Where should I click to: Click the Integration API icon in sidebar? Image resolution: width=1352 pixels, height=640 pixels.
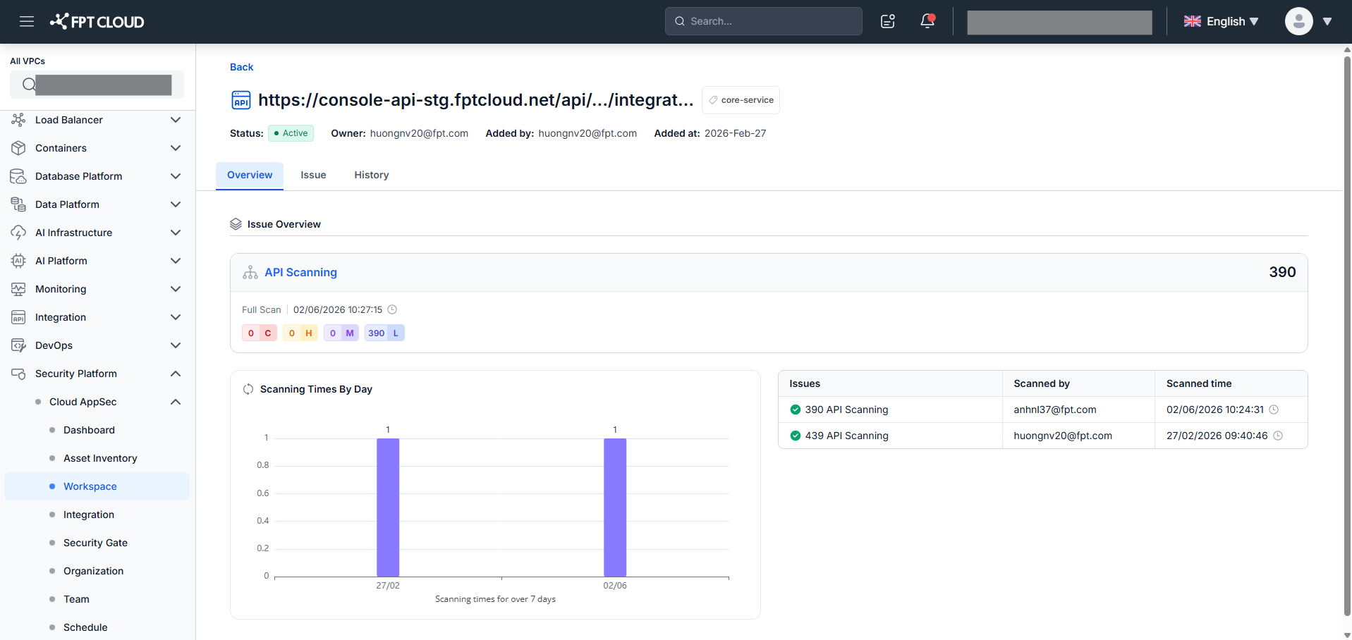(18, 317)
